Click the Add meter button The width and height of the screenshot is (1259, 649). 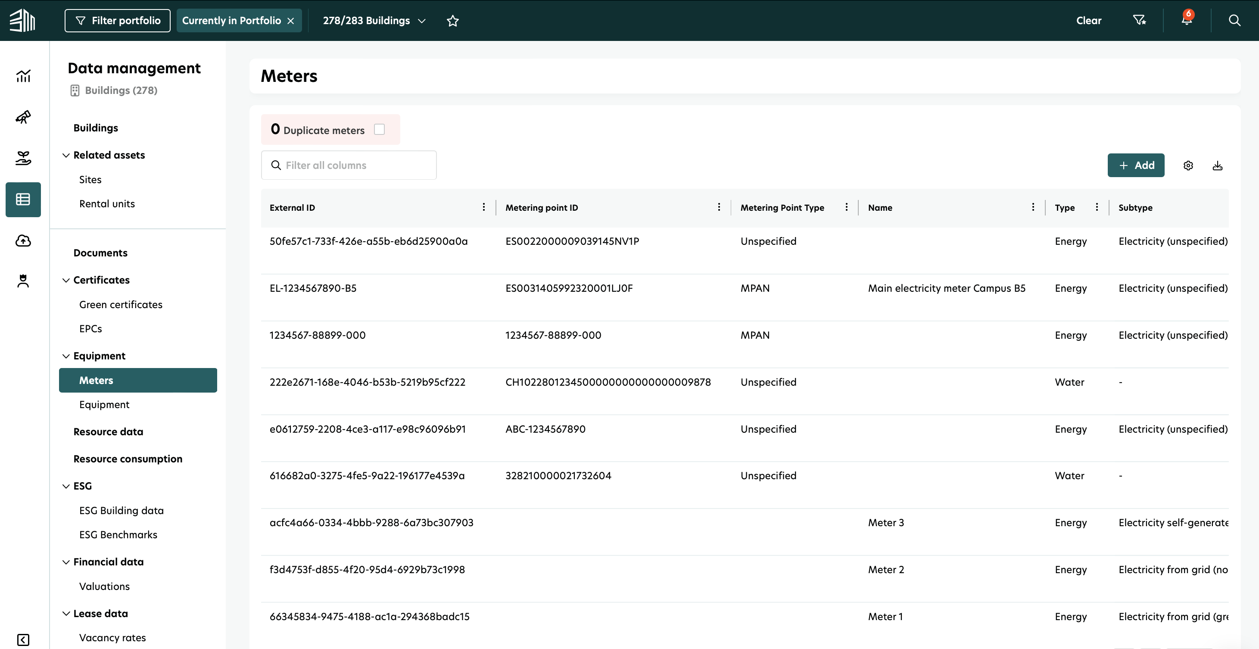[1136, 165]
